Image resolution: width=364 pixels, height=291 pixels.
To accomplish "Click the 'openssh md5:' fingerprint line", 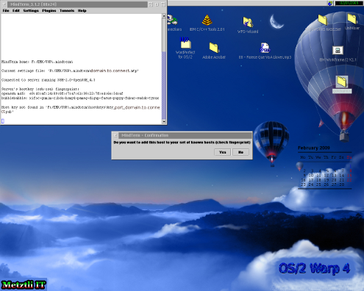I will pos(63,93).
